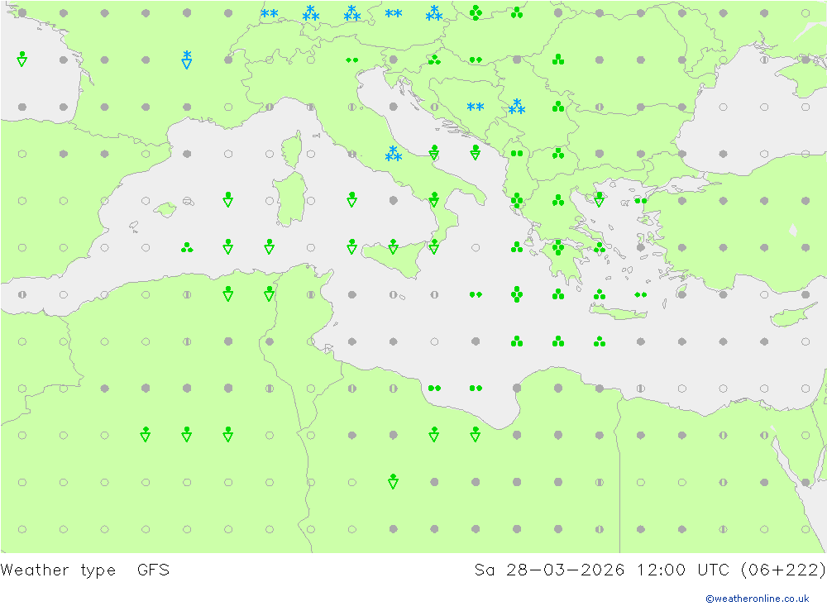The image size is (827, 606).
Task: Click the shower symbol in northern Aegean Sea
Action: tap(599, 199)
